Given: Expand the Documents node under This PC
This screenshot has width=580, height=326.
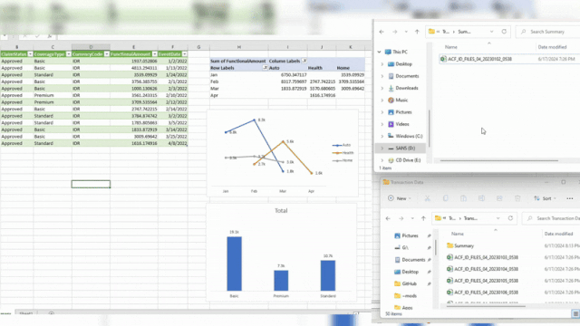Looking at the screenshot, I should click(x=382, y=76).
